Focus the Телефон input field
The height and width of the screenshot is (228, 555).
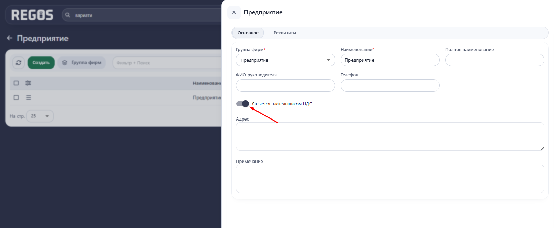click(390, 85)
